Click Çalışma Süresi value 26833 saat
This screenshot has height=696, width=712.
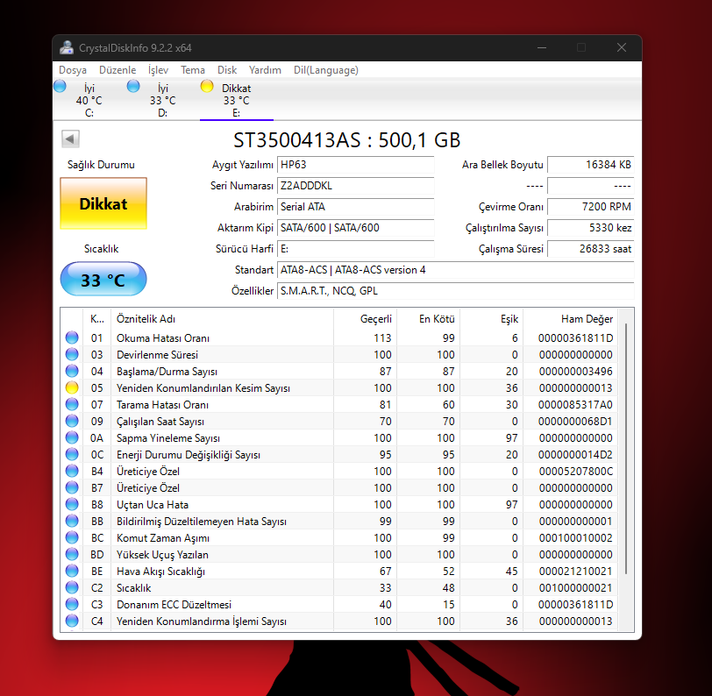point(591,249)
